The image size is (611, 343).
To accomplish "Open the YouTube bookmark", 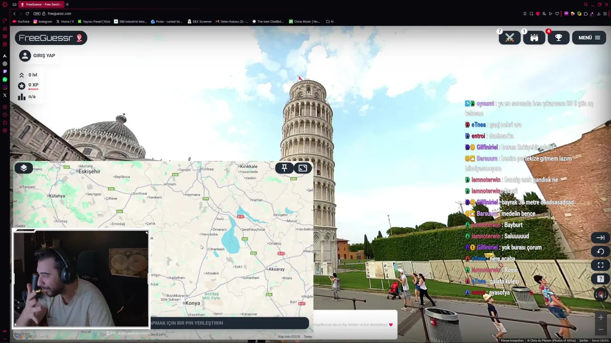I will [x=21, y=21].
